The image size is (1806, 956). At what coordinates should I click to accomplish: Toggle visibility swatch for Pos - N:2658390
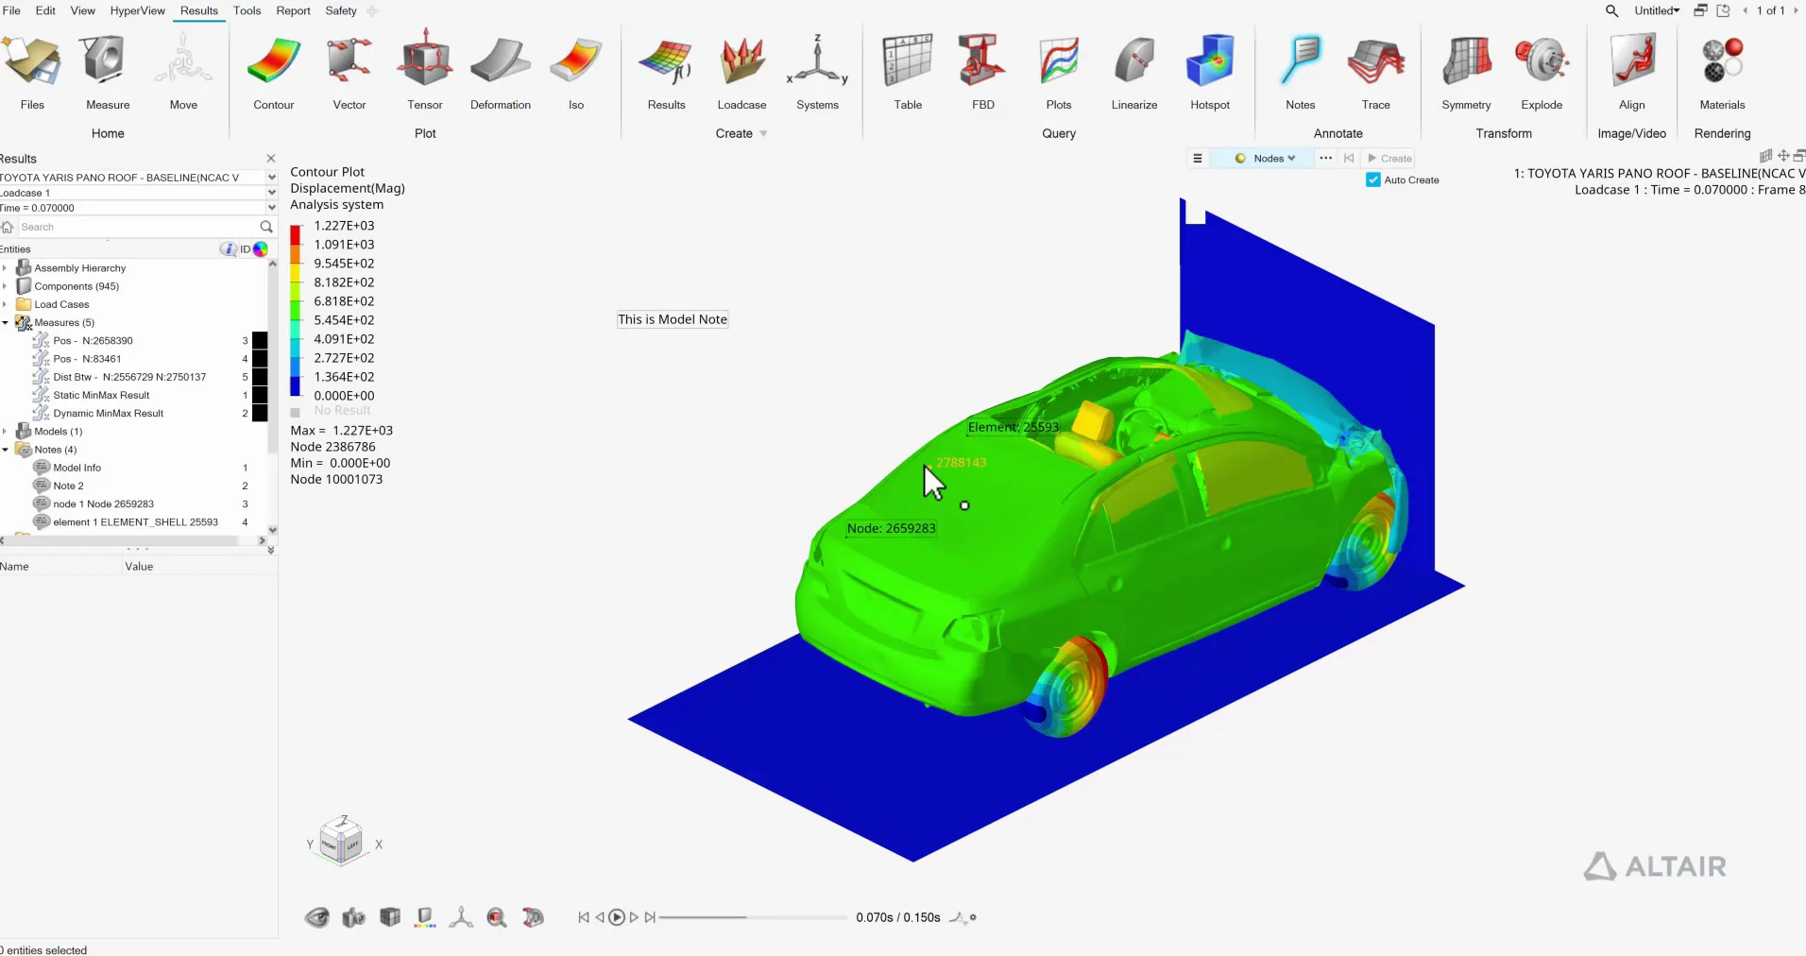click(x=260, y=341)
